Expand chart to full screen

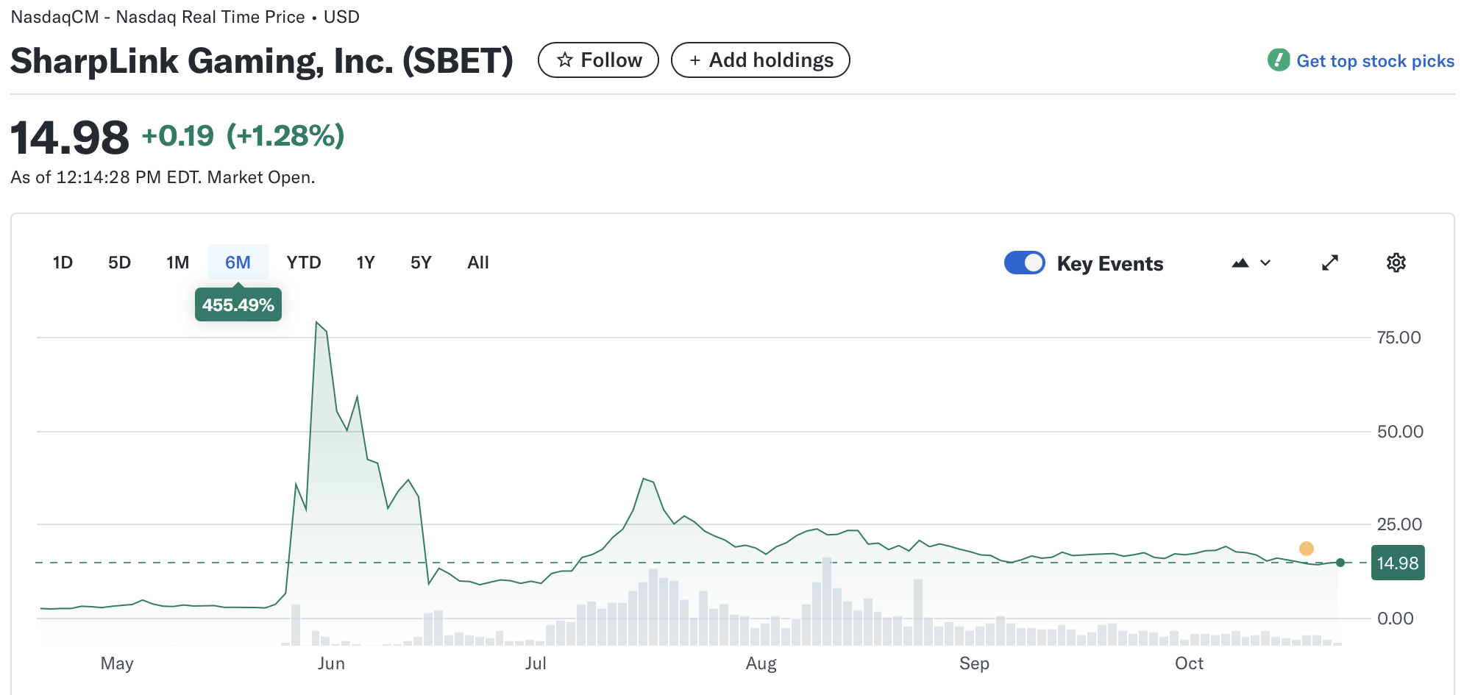pyautogui.click(x=1329, y=263)
